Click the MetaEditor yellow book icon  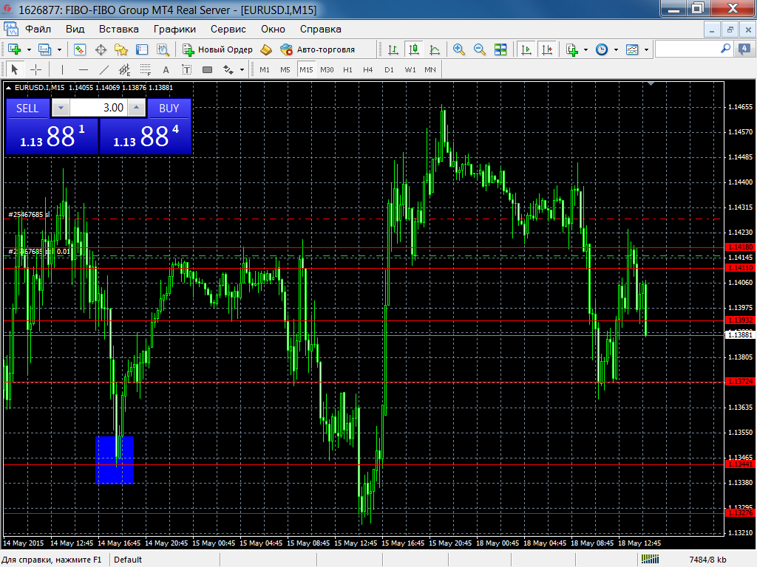tap(266, 49)
